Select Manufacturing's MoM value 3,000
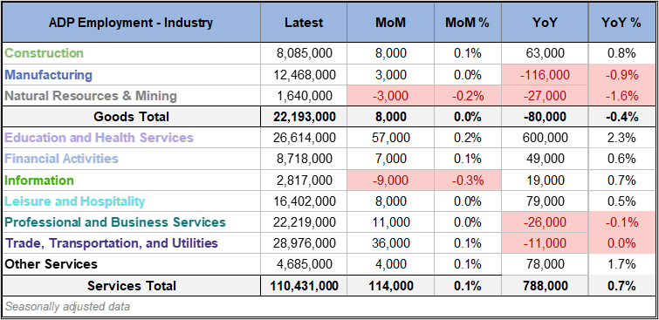Image resolution: width=659 pixels, height=320 pixels. pos(391,75)
